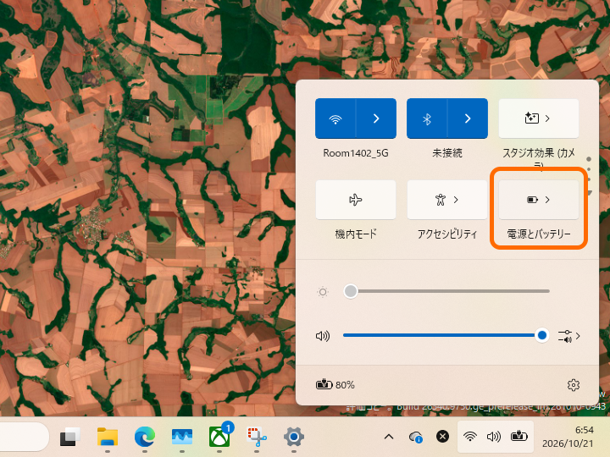Click the black X tray icon
This screenshot has width=610, height=457.
442,437
